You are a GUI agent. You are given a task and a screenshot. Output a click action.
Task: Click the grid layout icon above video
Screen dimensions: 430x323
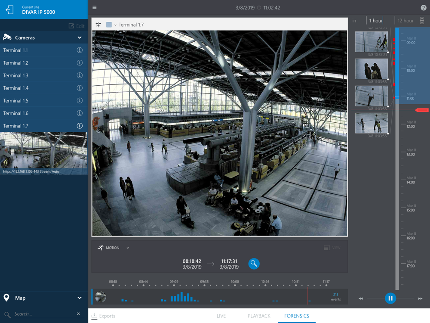coord(98,25)
